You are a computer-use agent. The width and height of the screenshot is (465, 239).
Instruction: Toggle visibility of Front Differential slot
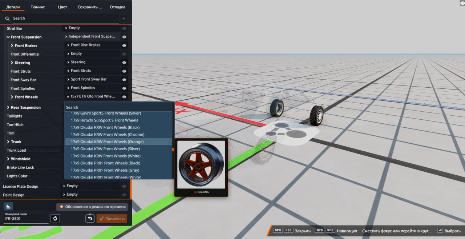pyautogui.click(x=124, y=54)
